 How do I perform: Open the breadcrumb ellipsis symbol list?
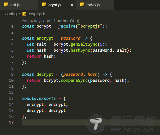pos(48,14)
